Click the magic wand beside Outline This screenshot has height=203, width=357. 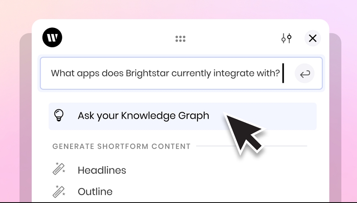pos(59,192)
